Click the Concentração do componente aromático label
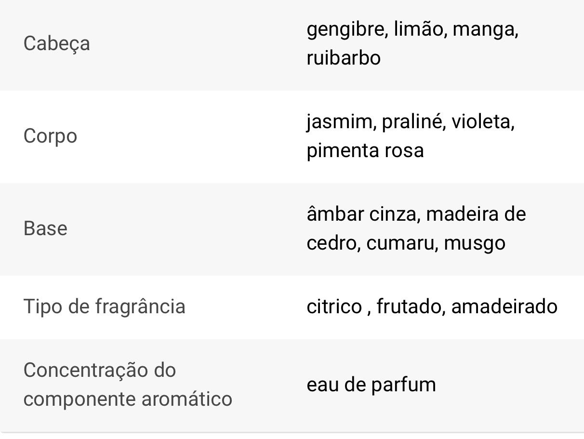Image resolution: width=584 pixels, height=439 pixels. point(127,385)
